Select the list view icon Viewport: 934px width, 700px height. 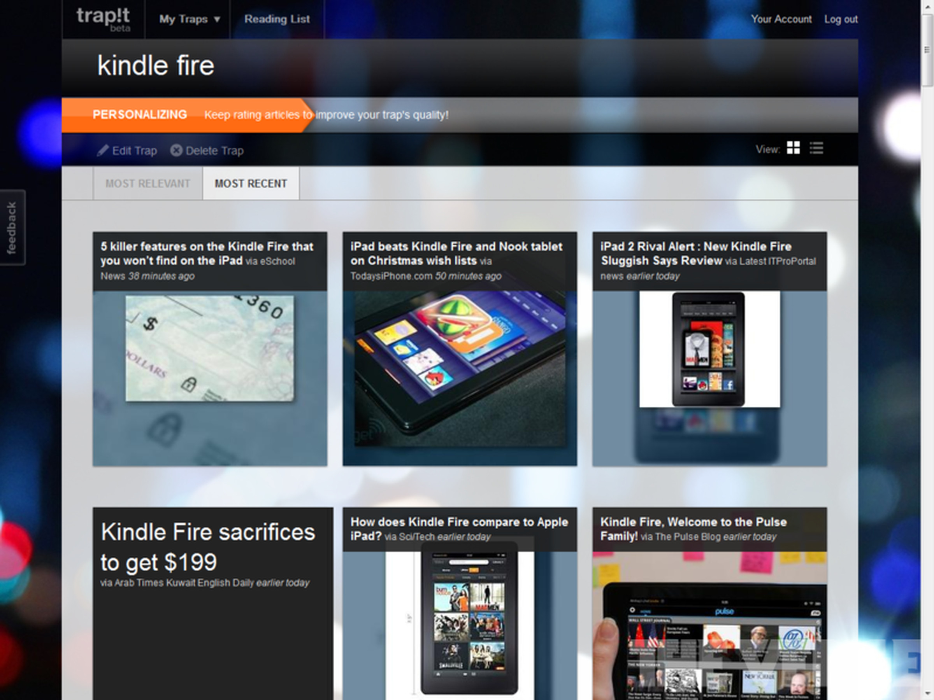point(816,151)
